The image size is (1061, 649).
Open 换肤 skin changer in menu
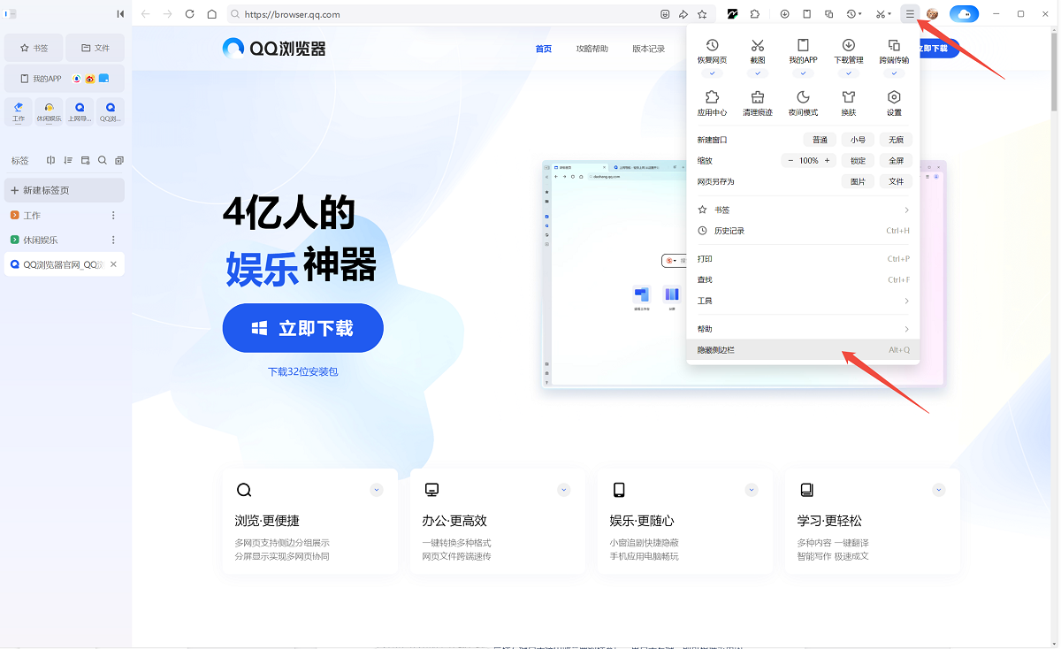pos(849,103)
